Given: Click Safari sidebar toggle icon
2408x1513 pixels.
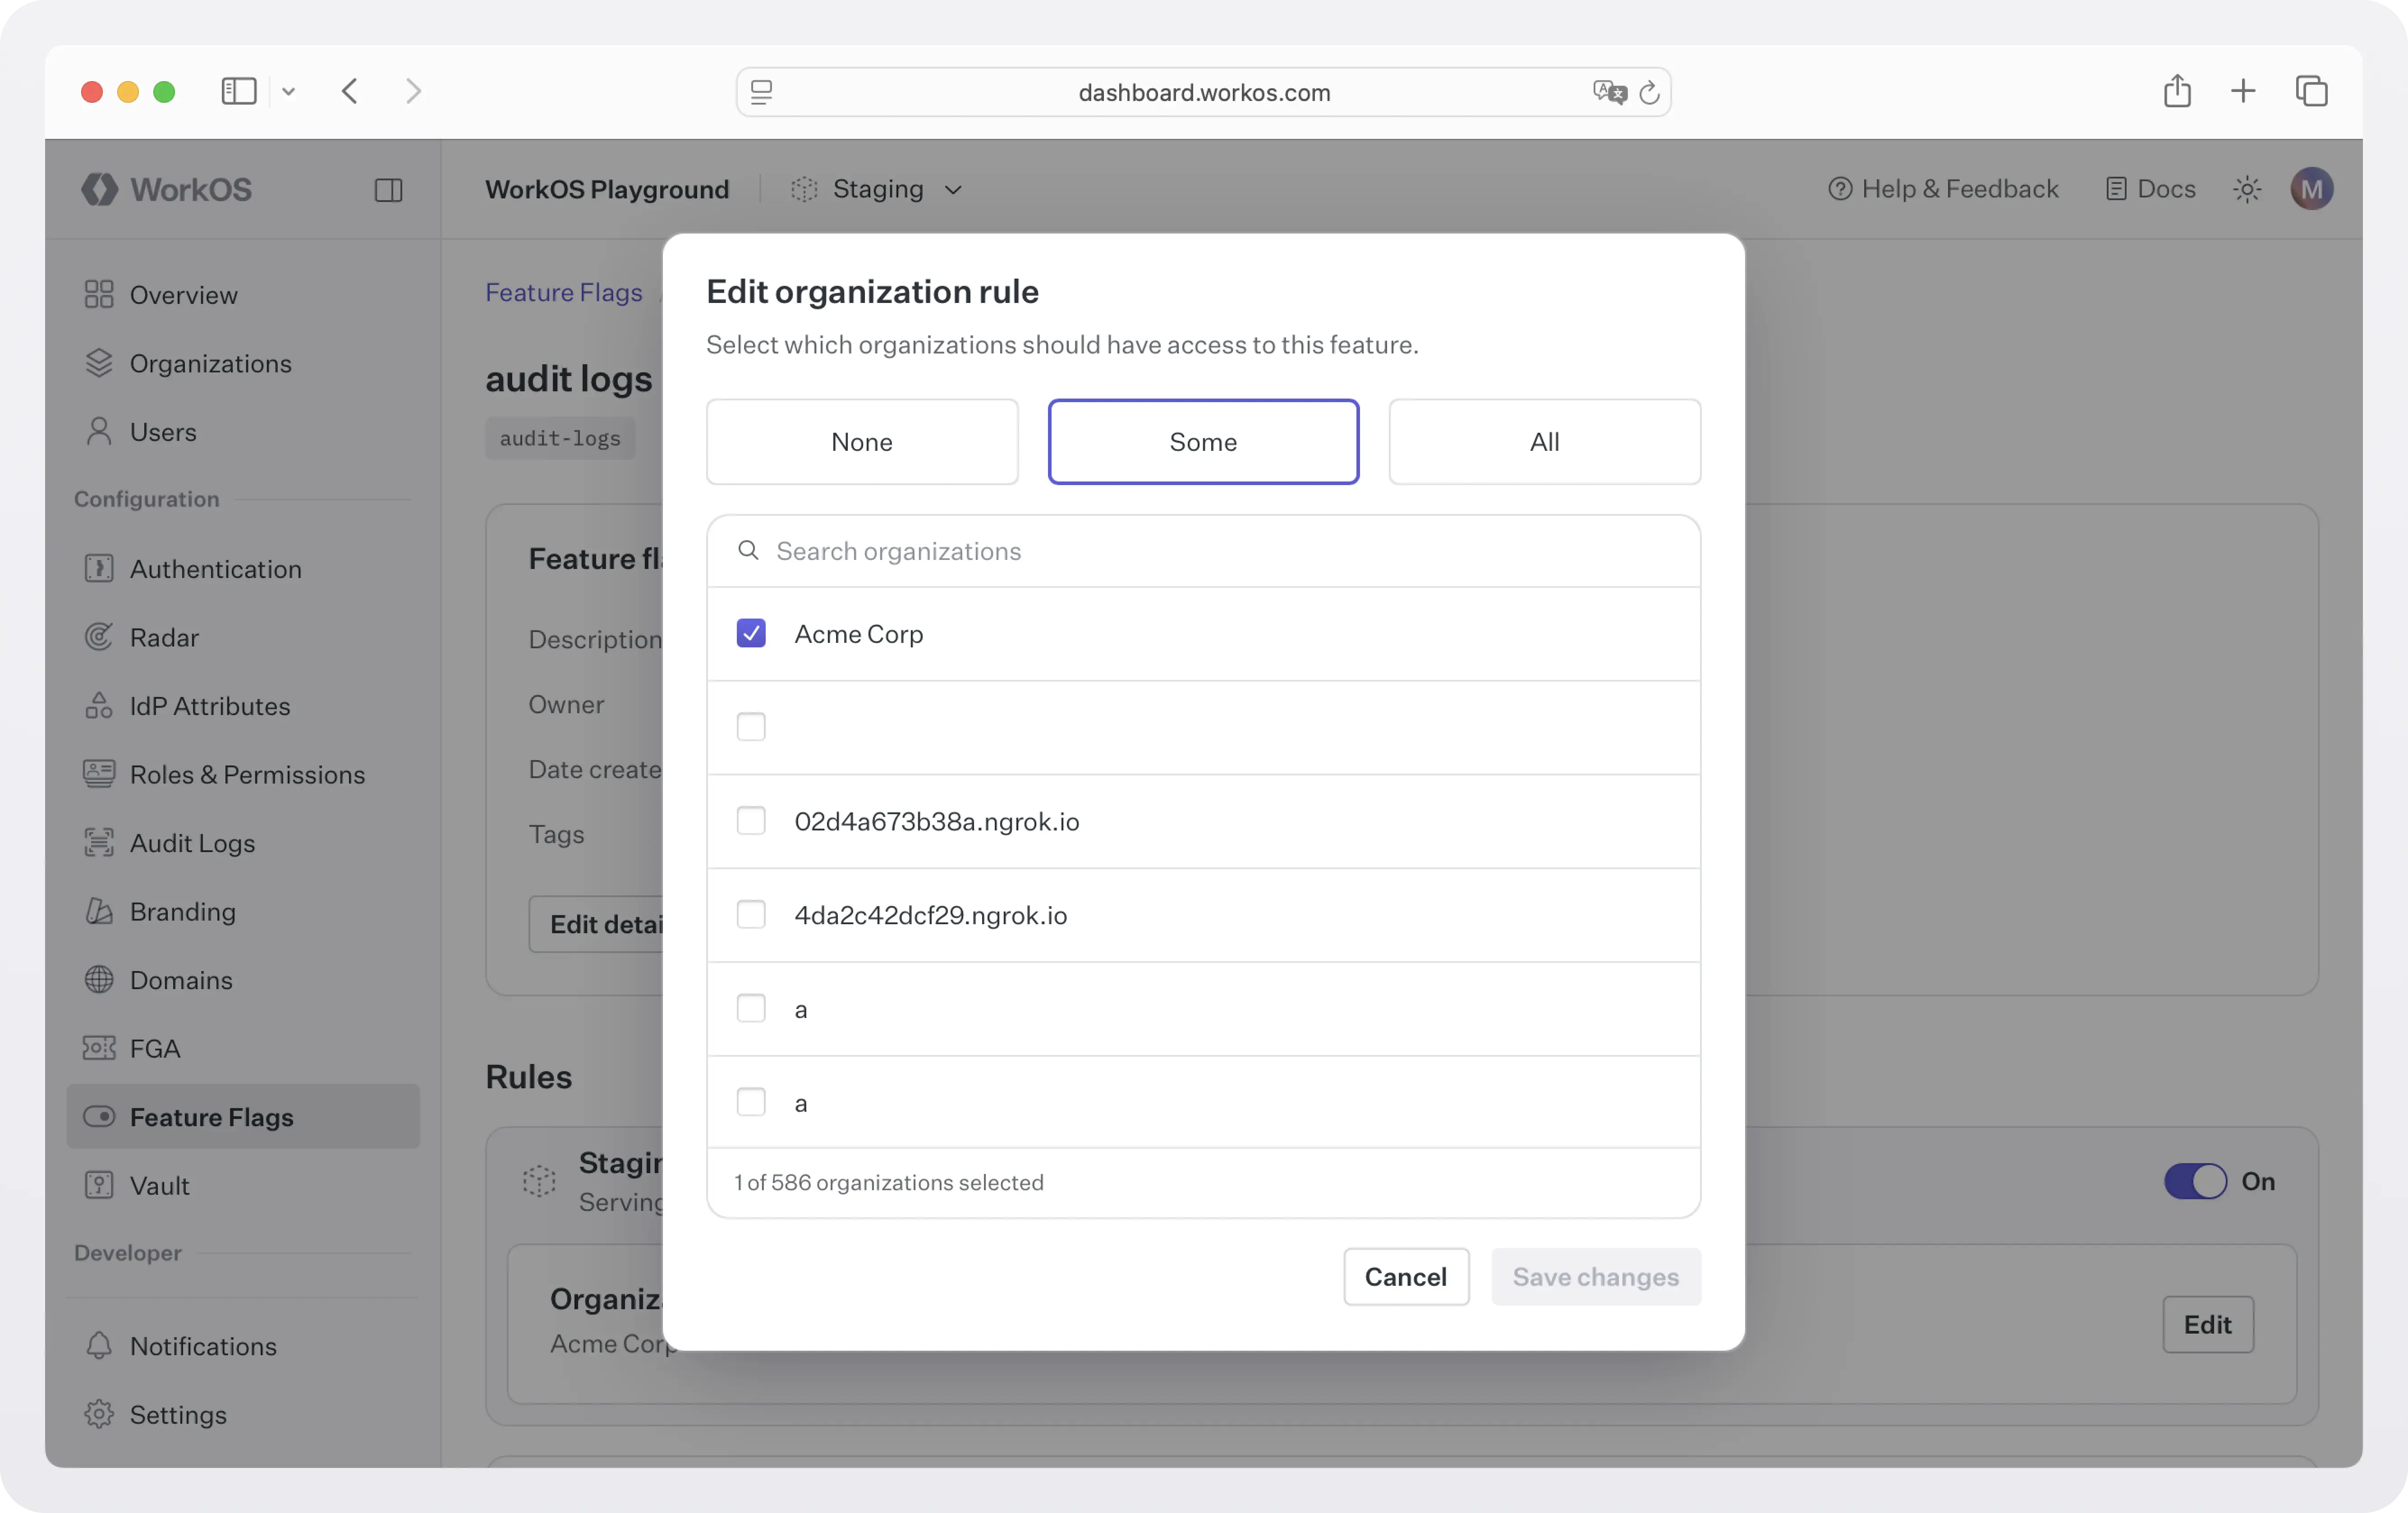Looking at the screenshot, I should coord(239,92).
